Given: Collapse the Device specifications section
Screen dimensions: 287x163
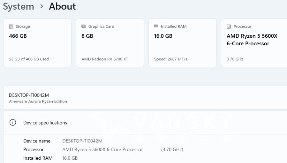Looking at the screenshot, I should [143, 123].
